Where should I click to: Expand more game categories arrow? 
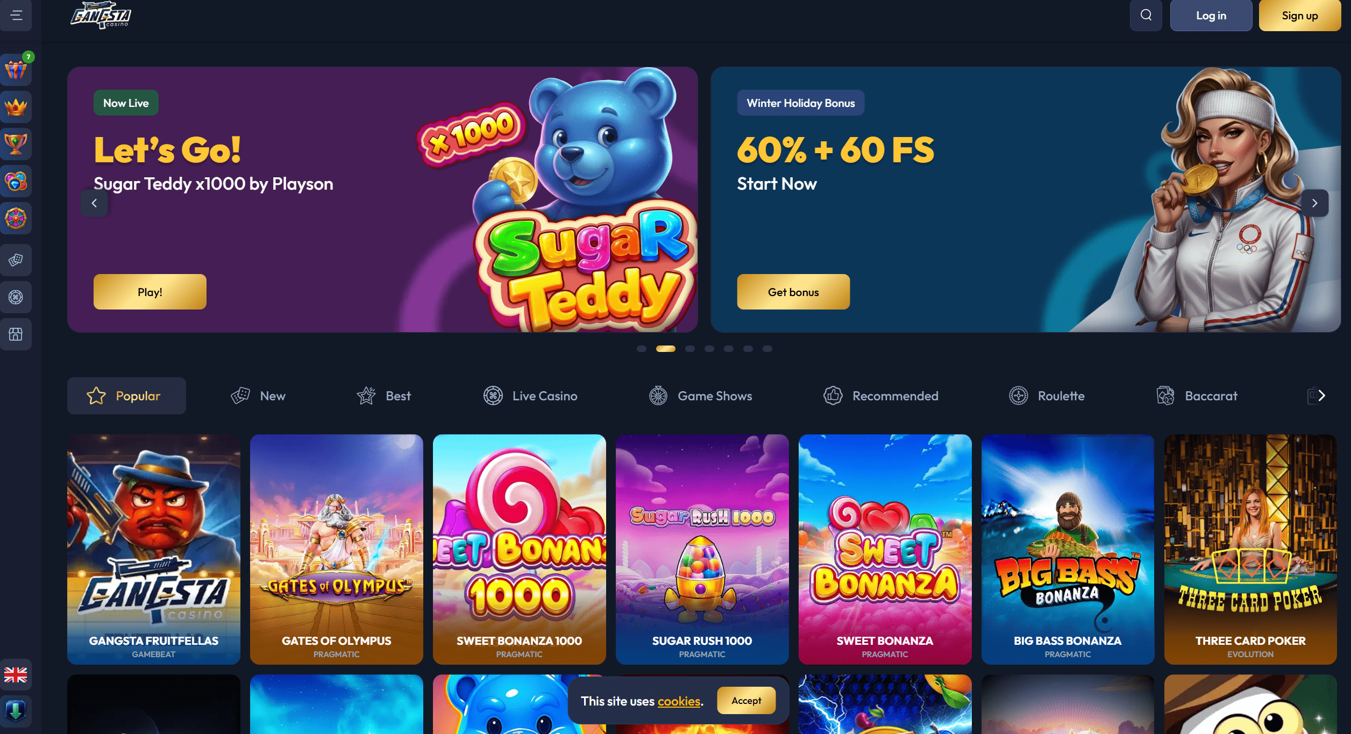click(1321, 396)
